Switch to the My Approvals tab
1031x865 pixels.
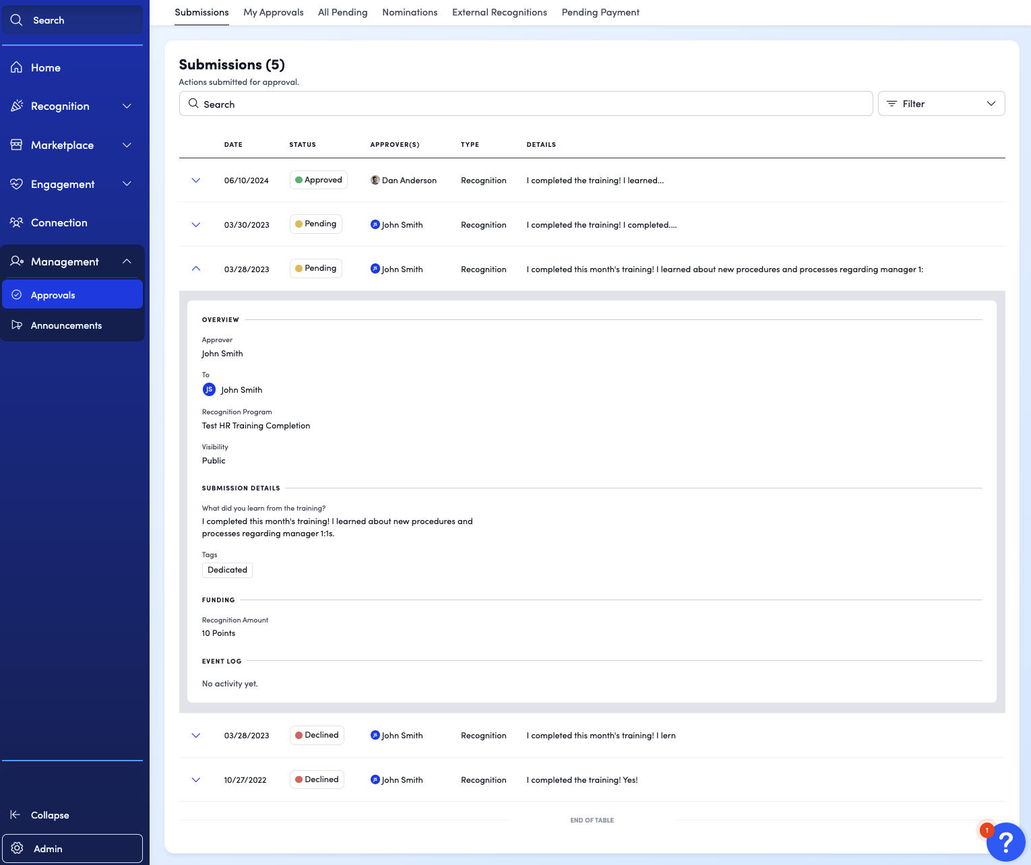pyautogui.click(x=274, y=12)
